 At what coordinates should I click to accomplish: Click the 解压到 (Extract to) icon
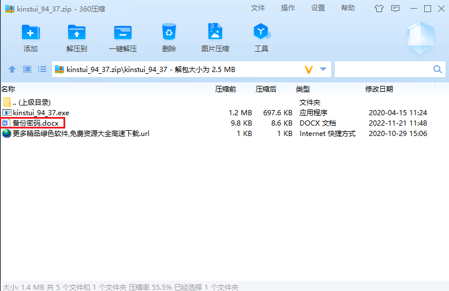77,32
